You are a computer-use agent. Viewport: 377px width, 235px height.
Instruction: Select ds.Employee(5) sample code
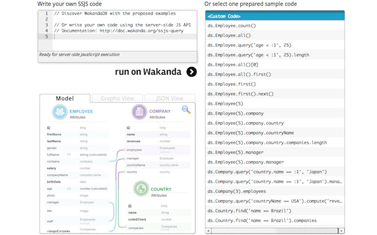pyautogui.click(x=275, y=103)
